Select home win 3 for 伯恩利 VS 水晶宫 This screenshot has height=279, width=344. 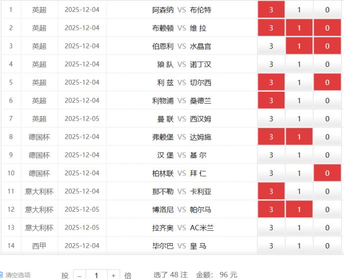pos(271,46)
